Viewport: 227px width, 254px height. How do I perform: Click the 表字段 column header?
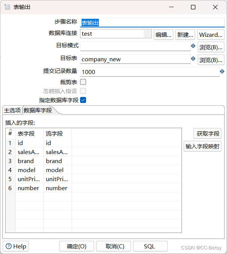click(29, 133)
